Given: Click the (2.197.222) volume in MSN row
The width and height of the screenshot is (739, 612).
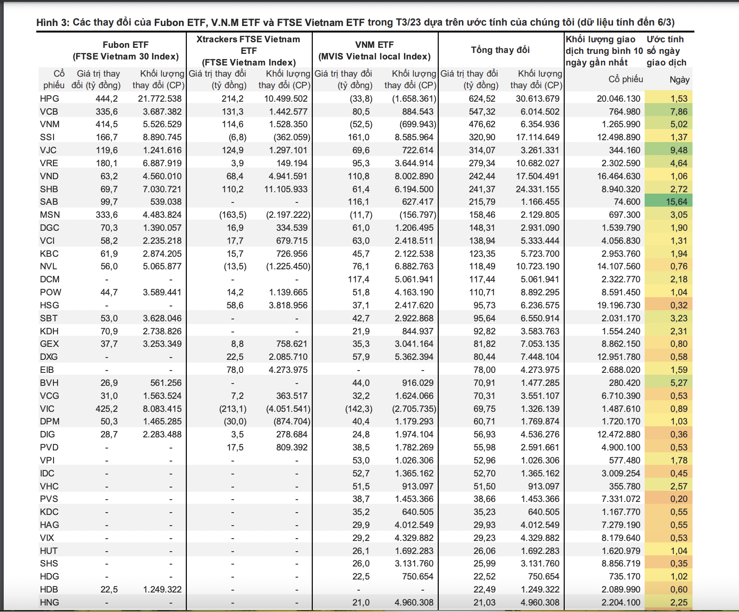Looking at the screenshot, I should point(288,215).
